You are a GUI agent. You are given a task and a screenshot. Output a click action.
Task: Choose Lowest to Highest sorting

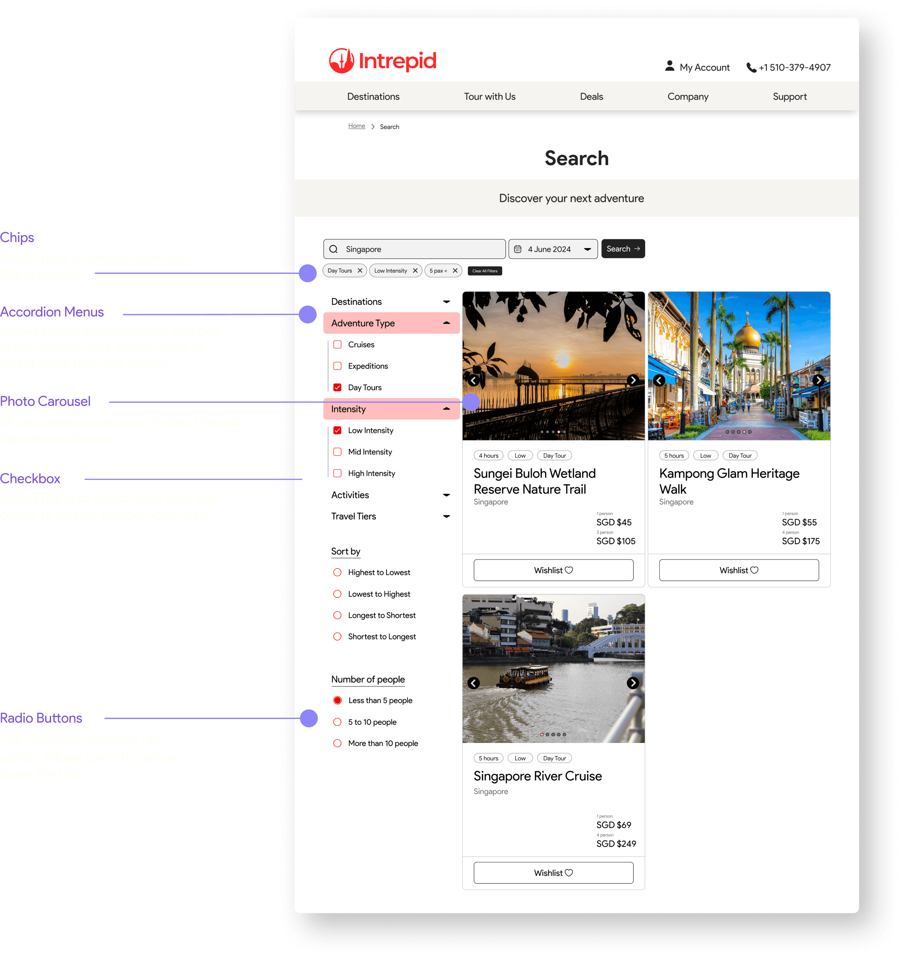coord(338,594)
